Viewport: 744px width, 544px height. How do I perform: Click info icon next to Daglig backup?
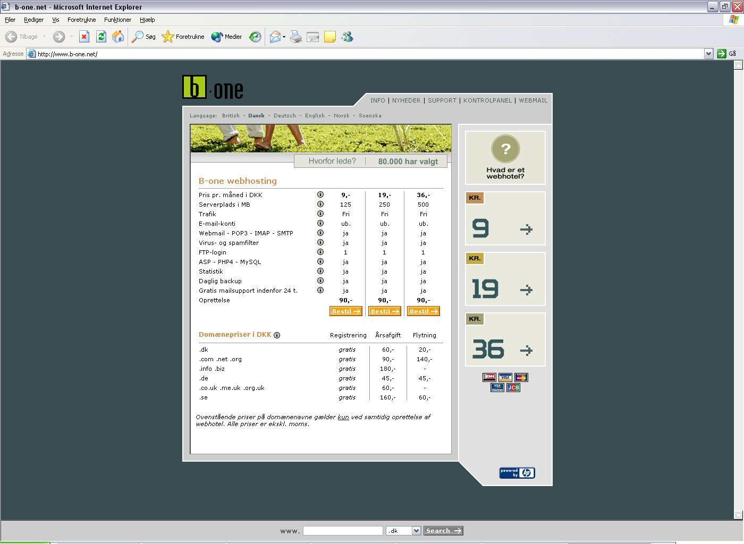[320, 280]
